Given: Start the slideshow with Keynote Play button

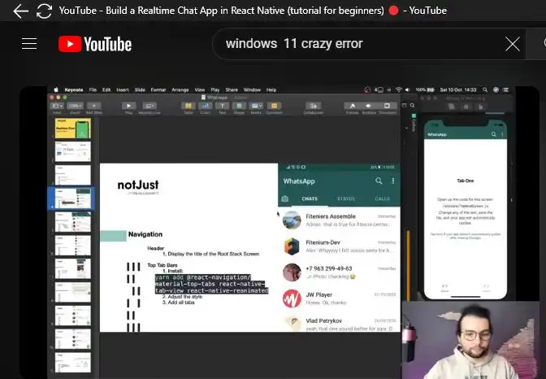Looking at the screenshot, I should [128, 106].
